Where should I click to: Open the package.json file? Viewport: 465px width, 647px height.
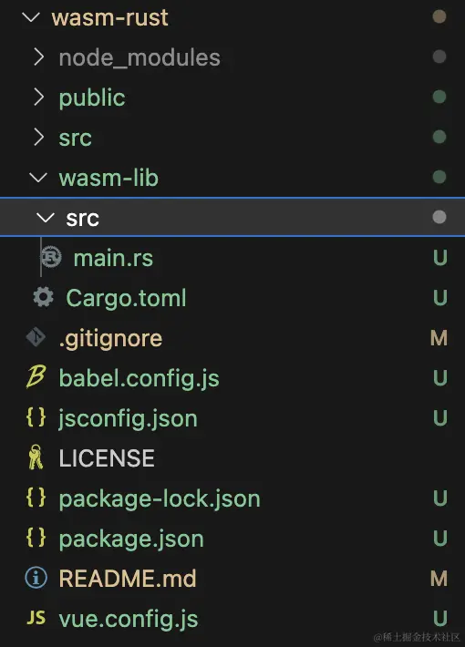(131, 539)
